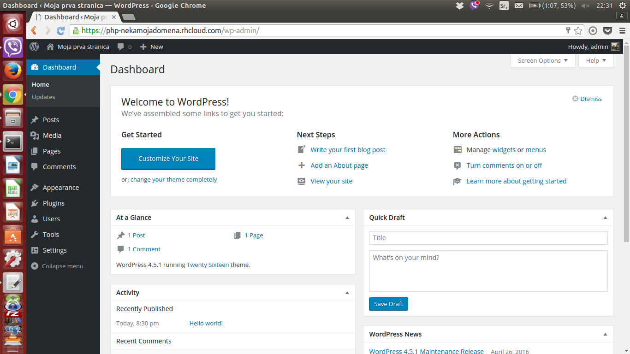Click Add an About page link
630x354 pixels.
pyautogui.click(x=339, y=165)
